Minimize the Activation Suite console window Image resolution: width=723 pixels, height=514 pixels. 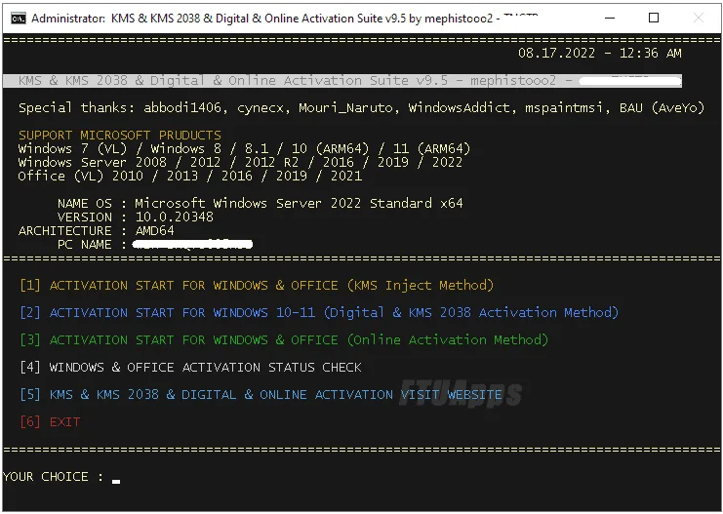point(610,18)
